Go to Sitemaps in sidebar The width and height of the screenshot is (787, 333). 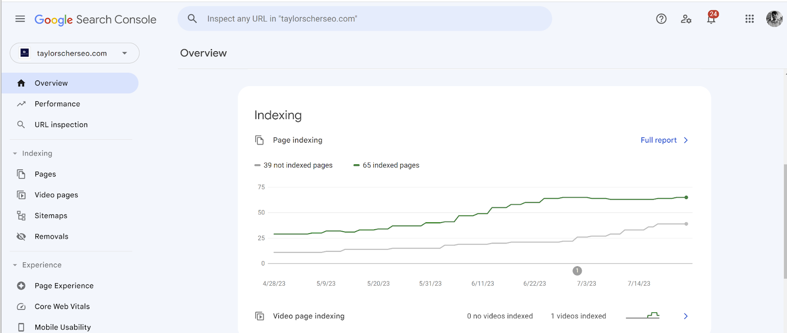51,215
